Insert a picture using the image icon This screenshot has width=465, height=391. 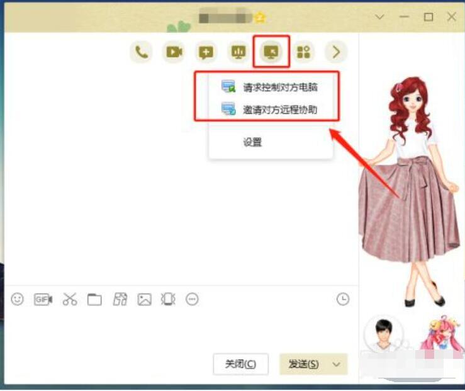click(x=145, y=300)
